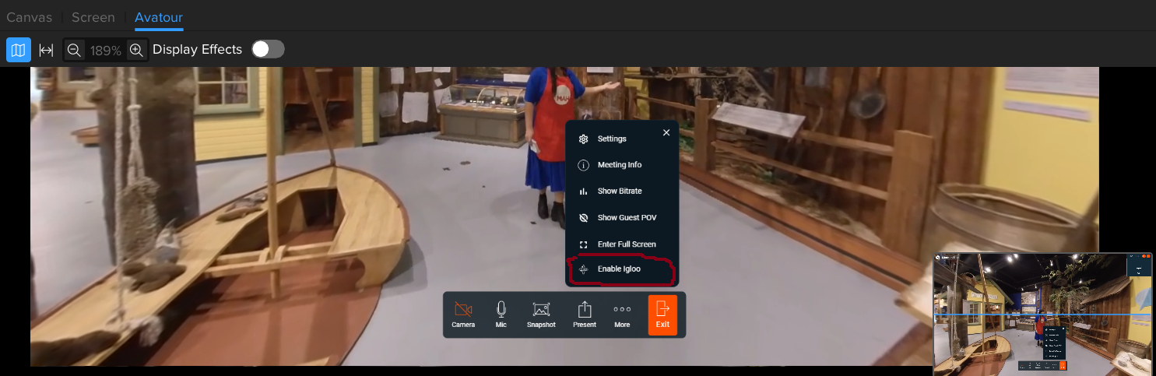Open Meeting Info in the menu
Screen dimensions: 1156x376
pos(619,165)
